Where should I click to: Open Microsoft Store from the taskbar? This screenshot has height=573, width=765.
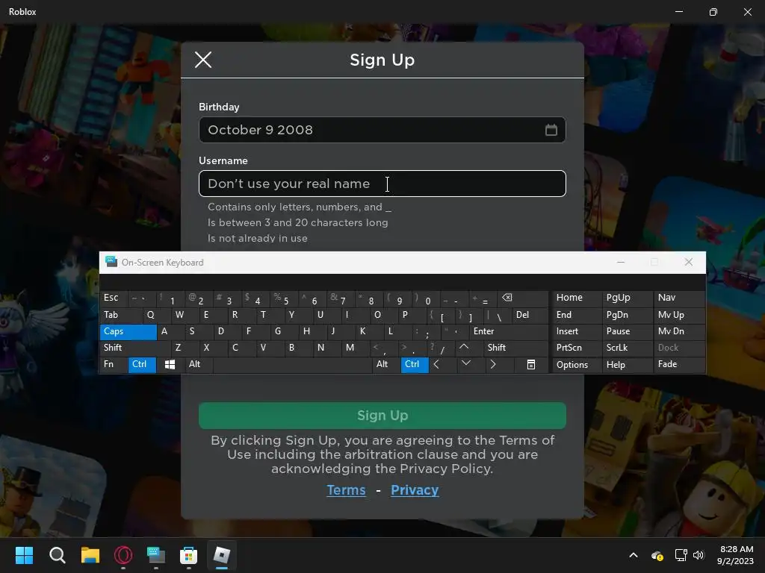point(188,555)
